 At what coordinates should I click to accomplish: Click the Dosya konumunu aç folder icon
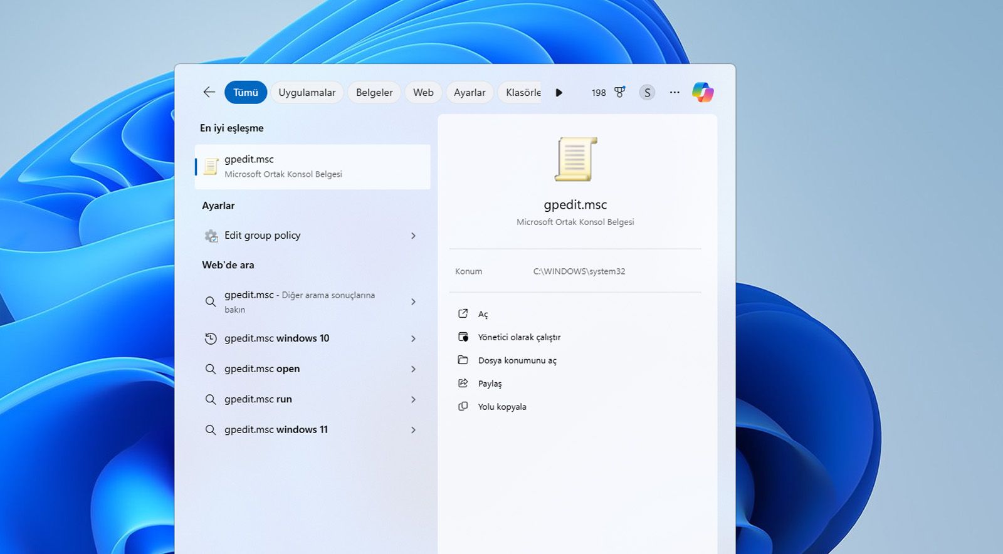(x=463, y=360)
